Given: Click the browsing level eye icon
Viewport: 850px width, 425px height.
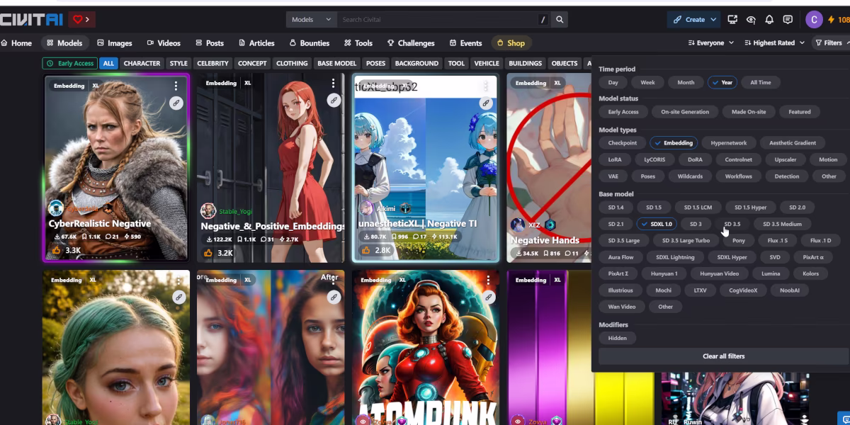Looking at the screenshot, I should click(751, 20).
